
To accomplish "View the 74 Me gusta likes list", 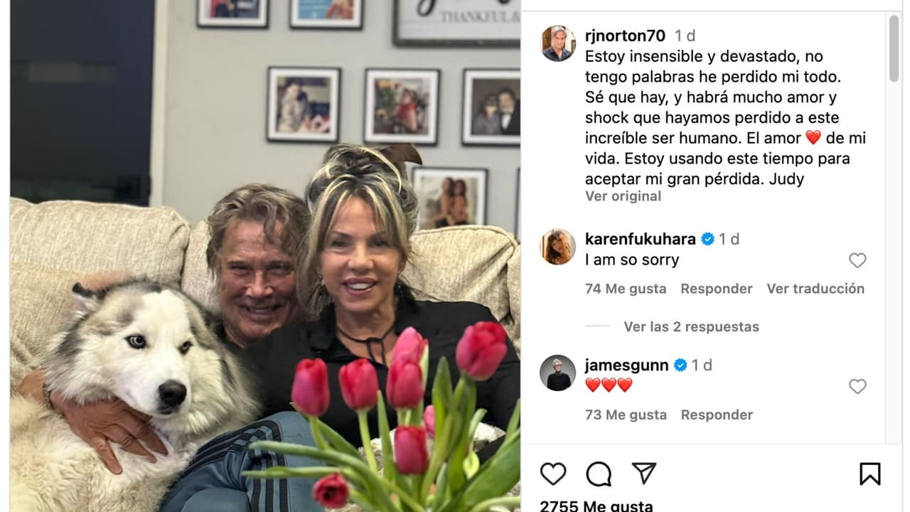I will coord(626,289).
